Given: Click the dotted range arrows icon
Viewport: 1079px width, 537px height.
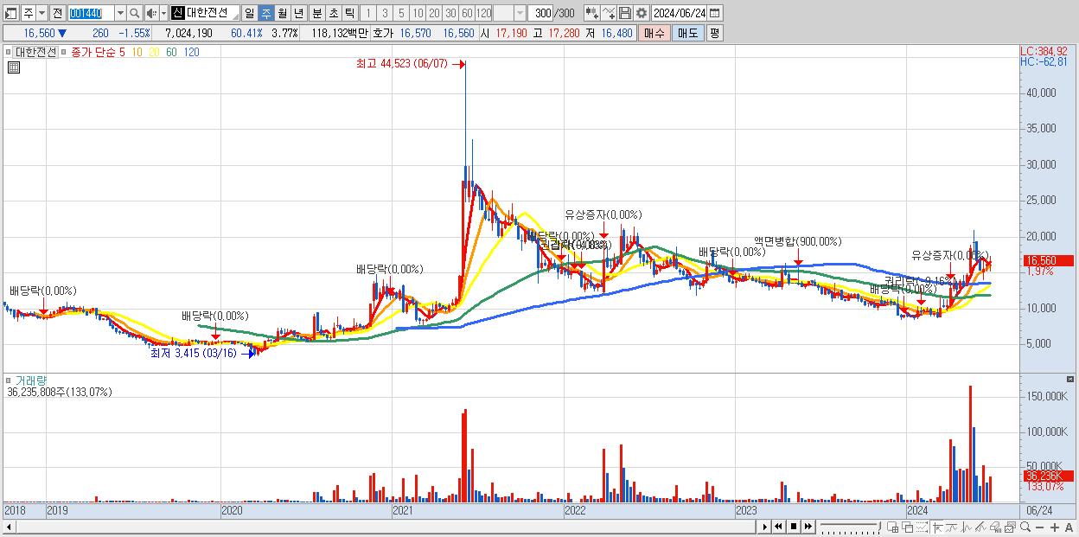Looking at the screenshot, I should point(922,527).
